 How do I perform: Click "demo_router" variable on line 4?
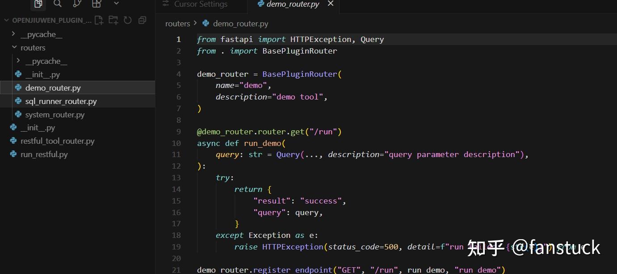tap(222, 74)
